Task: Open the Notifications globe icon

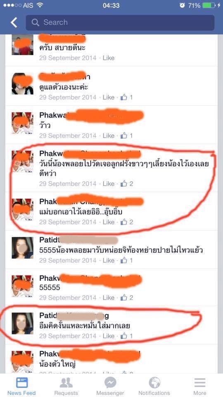Action: [x=154, y=382]
